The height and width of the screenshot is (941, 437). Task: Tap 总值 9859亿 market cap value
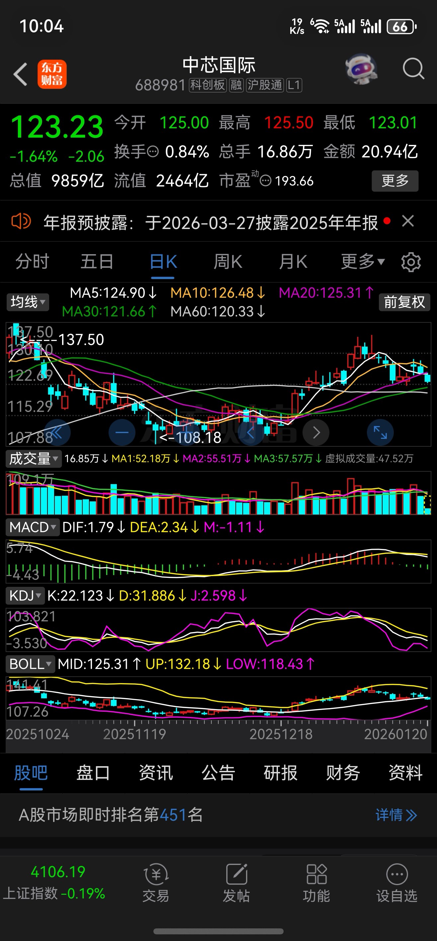57,180
